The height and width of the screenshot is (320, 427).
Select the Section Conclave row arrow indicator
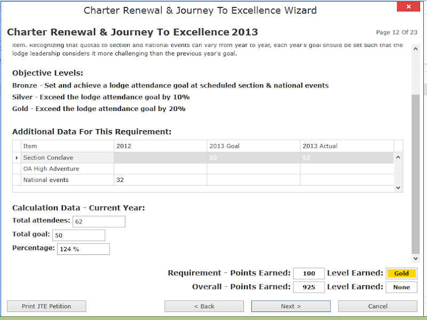click(x=17, y=157)
